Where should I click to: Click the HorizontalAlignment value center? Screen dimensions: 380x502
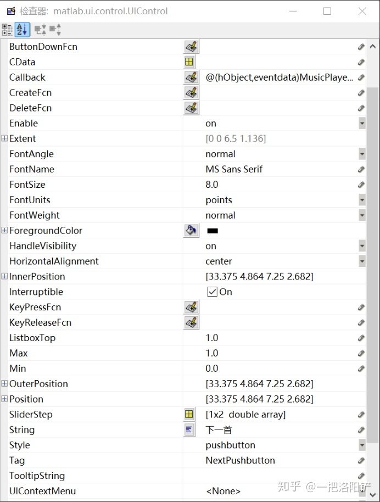click(219, 261)
